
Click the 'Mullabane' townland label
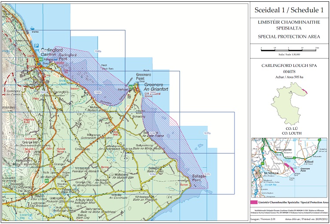[x=121, y=175]
